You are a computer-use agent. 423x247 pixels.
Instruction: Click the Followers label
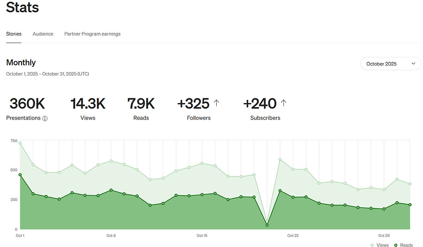pyautogui.click(x=199, y=118)
